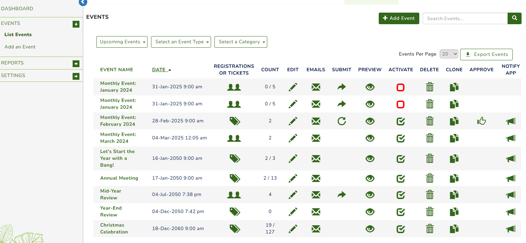
Task: Preview the Year-End Review event
Action: point(370,212)
